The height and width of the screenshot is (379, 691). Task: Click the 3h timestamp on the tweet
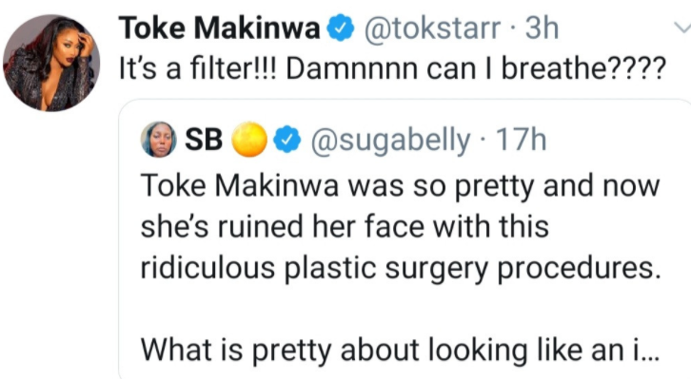coord(542,28)
